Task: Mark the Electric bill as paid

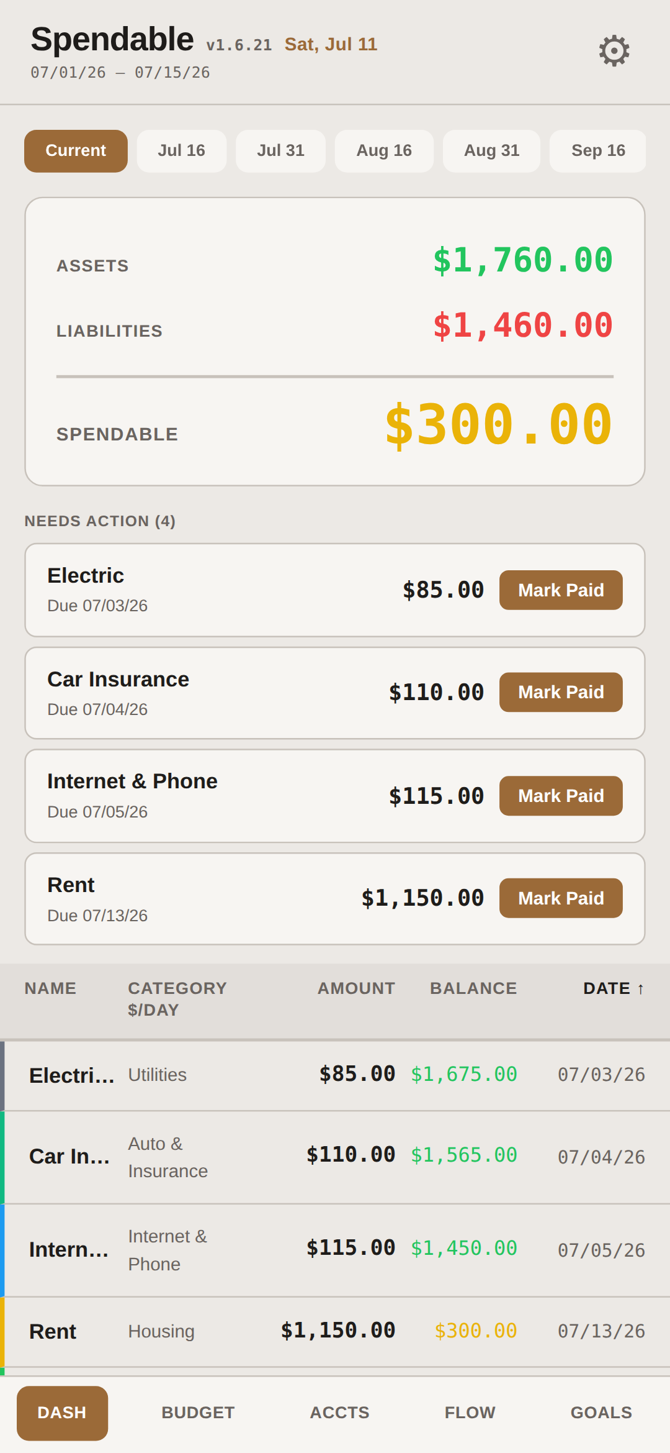Action: [x=561, y=590]
